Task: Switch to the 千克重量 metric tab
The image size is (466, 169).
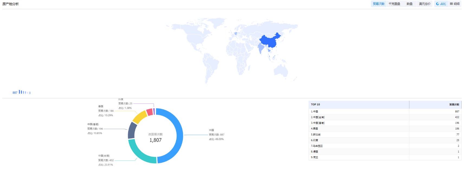Action: point(394,4)
